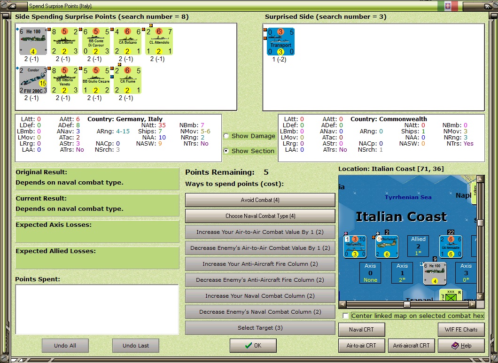
Task: Click the Points Spent list box
Action: 97,309
